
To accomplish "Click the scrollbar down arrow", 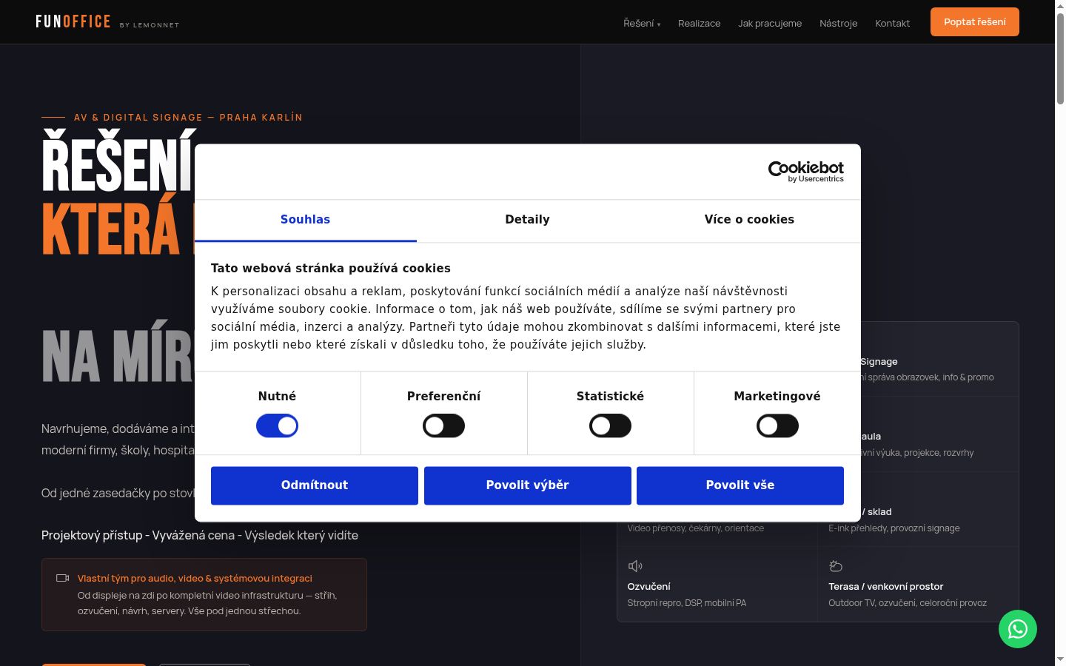I will 1060,659.
